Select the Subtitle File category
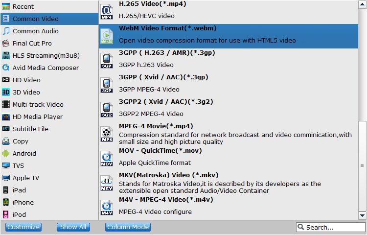This screenshot has height=235, width=367. click(49, 129)
